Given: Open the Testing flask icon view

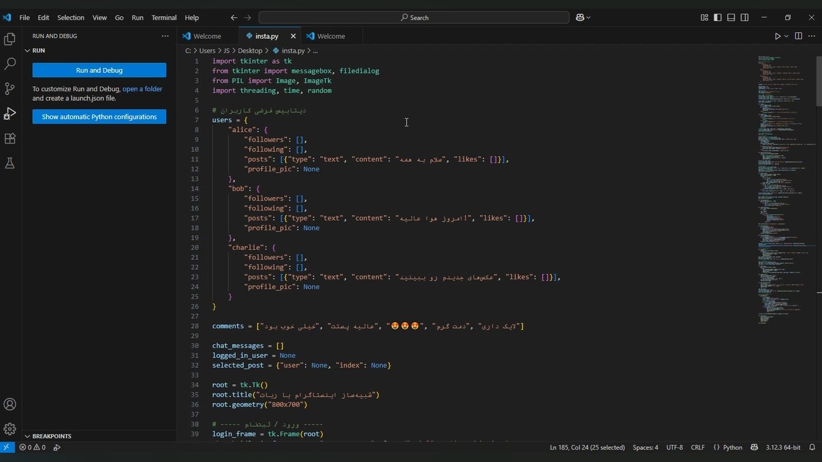Looking at the screenshot, I should 10,163.
